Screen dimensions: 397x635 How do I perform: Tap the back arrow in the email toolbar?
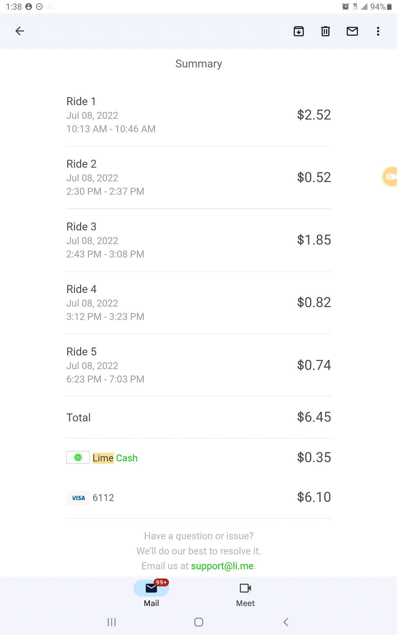point(20,31)
